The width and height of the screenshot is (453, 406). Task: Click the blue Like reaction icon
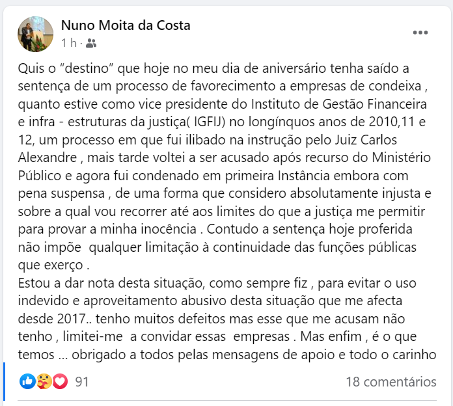(28, 382)
